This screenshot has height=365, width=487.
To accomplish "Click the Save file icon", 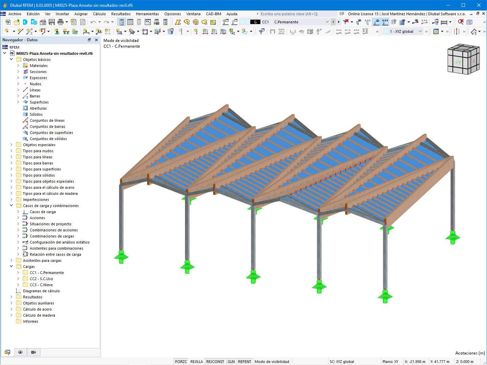I will 52,22.
